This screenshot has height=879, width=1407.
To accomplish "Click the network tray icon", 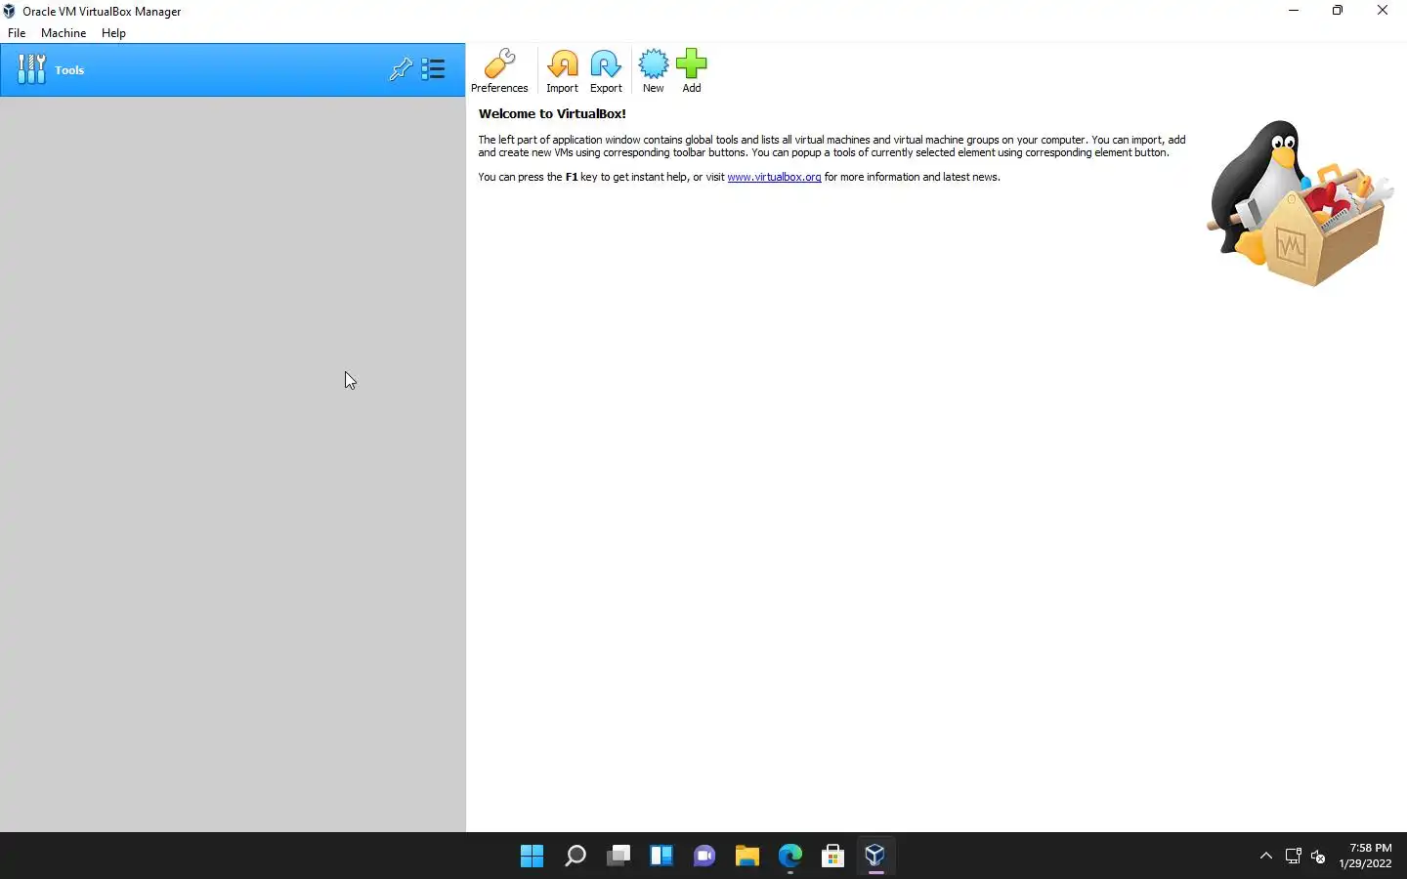I will coord(1293,857).
